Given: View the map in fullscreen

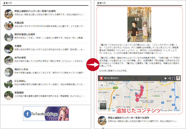Looking at the screenshot, I should [x=173, y=78].
